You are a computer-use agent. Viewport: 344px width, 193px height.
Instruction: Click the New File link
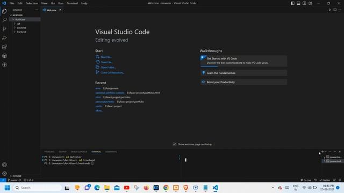pyautogui.click(x=106, y=57)
